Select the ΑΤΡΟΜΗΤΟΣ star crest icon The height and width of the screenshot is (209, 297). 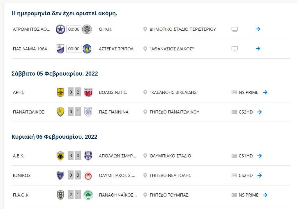[x=60, y=29]
